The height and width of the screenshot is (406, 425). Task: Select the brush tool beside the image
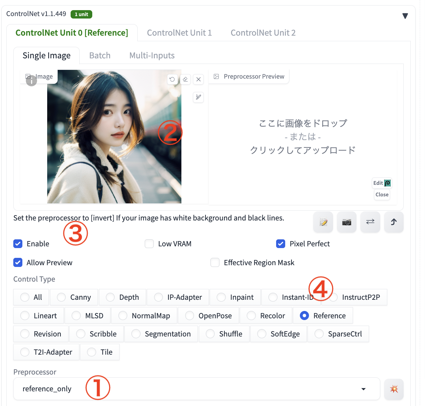[198, 97]
